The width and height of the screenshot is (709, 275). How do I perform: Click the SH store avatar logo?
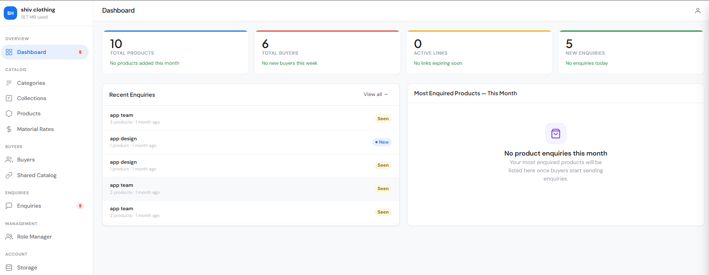tap(10, 13)
